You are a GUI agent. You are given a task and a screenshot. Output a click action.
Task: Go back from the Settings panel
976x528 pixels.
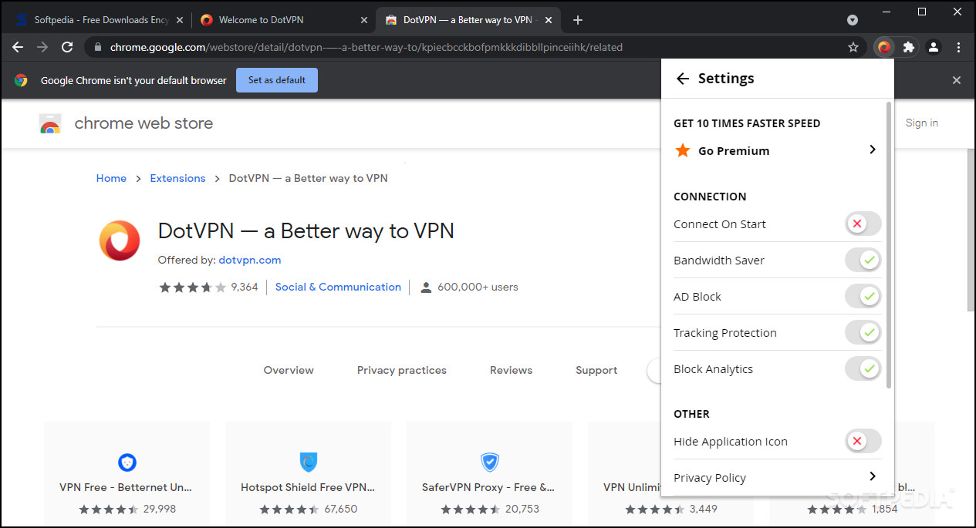[x=682, y=79]
